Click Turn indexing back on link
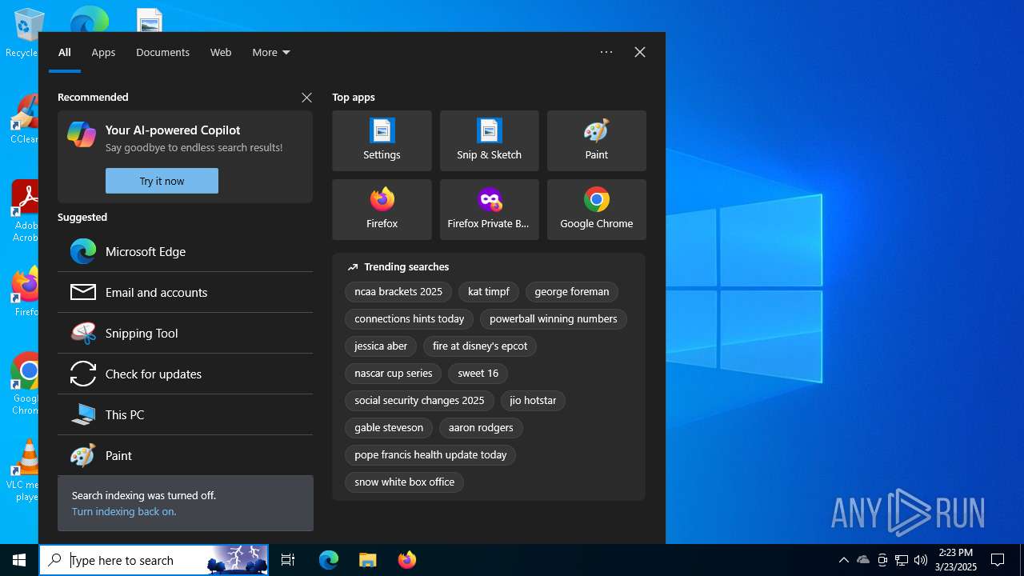1024x576 pixels. (124, 511)
